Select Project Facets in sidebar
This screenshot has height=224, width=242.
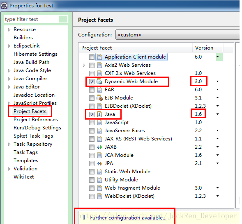tap(30, 111)
